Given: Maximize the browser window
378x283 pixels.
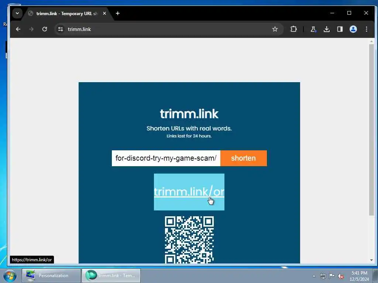Looking at the screenshot, I should (x=349, y=13).
